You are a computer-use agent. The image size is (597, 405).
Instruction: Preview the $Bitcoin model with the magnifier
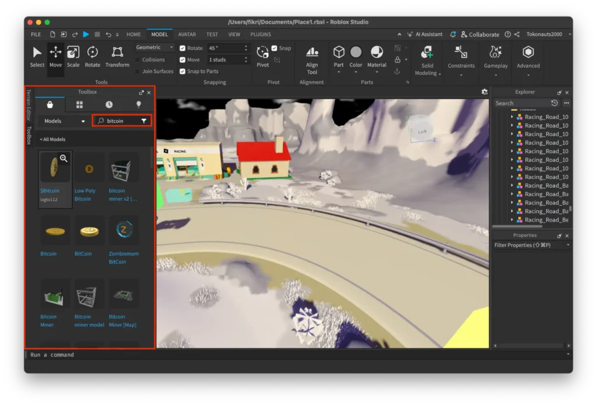click(64, 159)
